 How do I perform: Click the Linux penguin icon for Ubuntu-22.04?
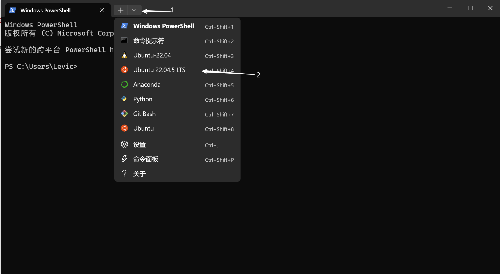pos(124,55)
